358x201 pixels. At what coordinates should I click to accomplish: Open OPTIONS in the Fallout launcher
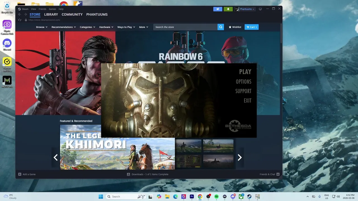point(244,82)
